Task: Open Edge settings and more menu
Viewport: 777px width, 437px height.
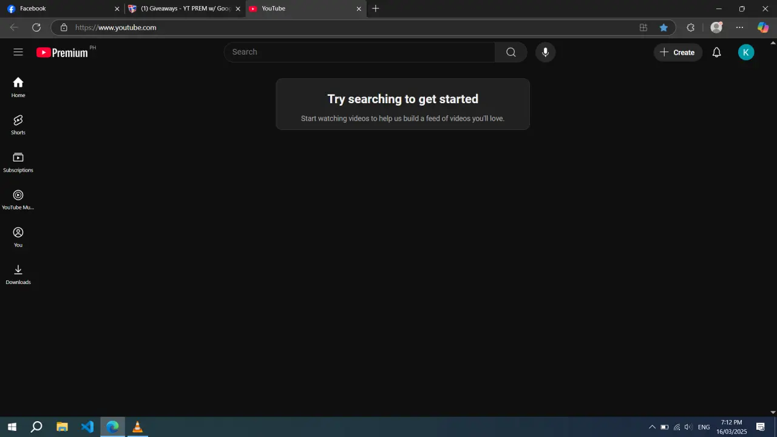Action: pyautogui.click(x=739, y=27)
